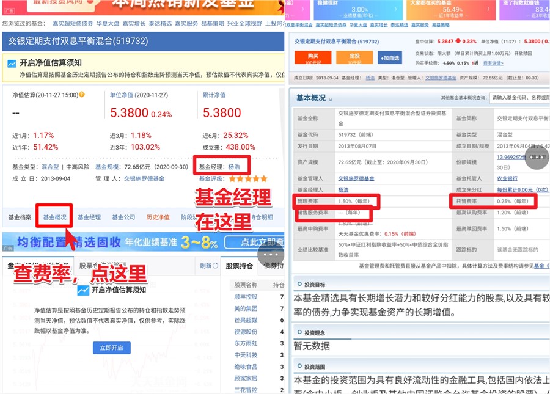
Task: Select the 基金档案 tab
Action: click(20, 217)
